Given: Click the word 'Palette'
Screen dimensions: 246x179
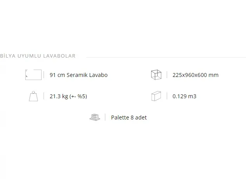Looking at the screenshot, I should [120, 118].
